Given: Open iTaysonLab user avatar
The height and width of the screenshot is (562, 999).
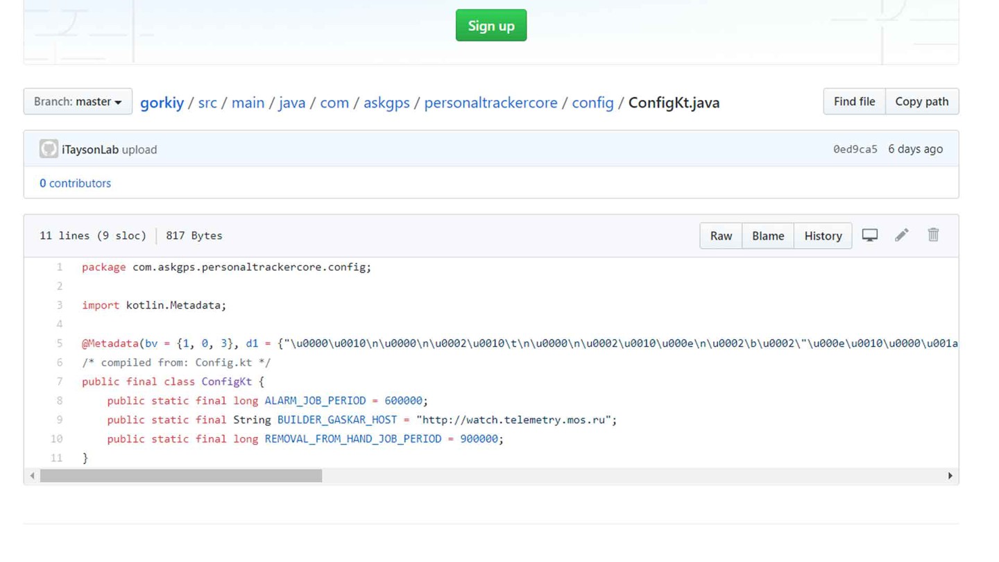Looking at the screenshot, I should 49,148.
